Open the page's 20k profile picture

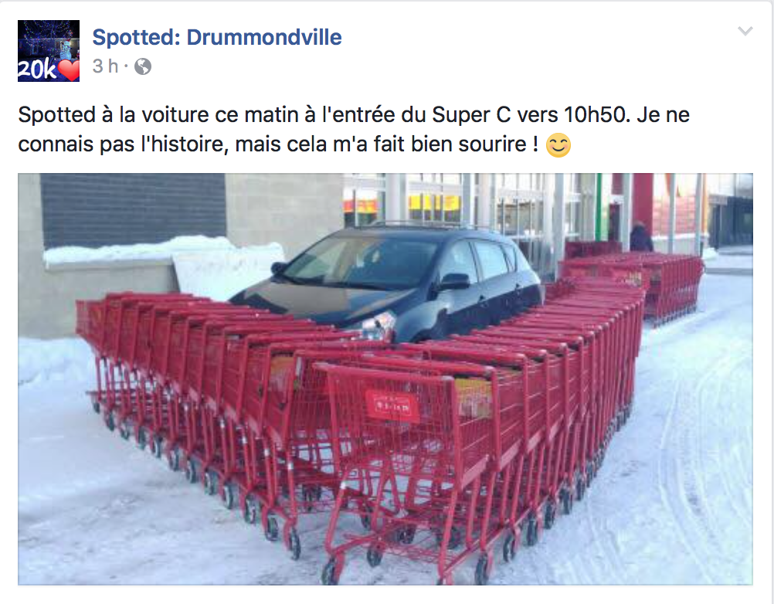coord(49,51)
